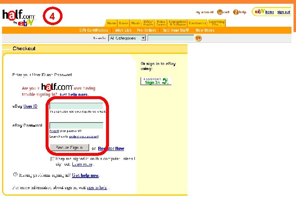Click the Register Now link
Screen dimensions: 296x222
(111, 148)
